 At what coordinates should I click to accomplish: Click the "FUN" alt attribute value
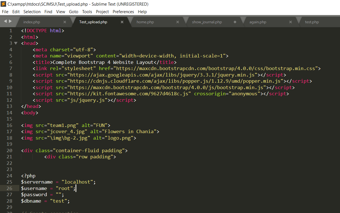100,125
